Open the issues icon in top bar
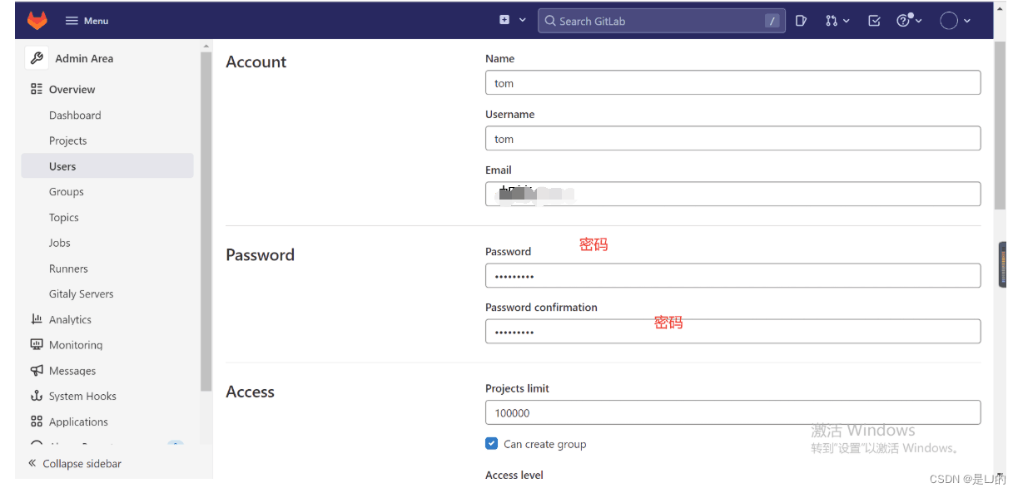Viewport: 1018px width, 493px height. point(801,21)
